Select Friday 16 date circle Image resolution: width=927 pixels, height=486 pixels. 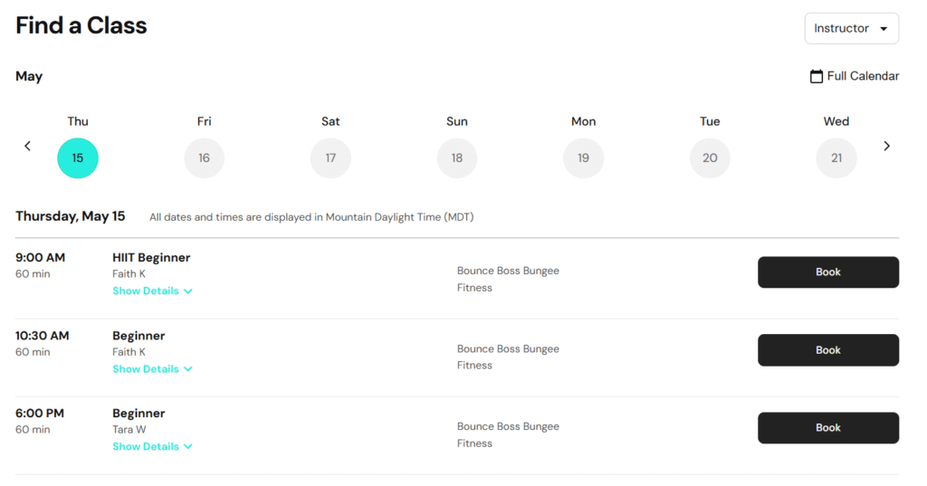pos(204,157)
